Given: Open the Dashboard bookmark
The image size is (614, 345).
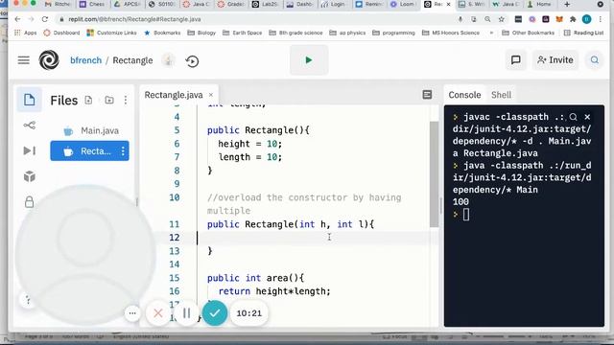Looking at the screenshot, I should click(61, 33).
